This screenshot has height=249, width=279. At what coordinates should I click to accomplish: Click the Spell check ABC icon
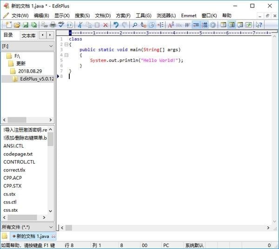pyautogui.click(x=61, y=25)
